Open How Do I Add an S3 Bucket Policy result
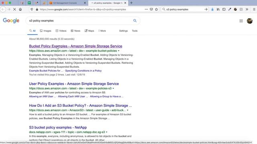Screen dimensions: 257x144 point(80,106)
